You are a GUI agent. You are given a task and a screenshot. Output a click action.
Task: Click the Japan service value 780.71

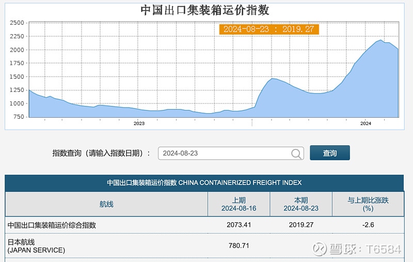point(239,245)
